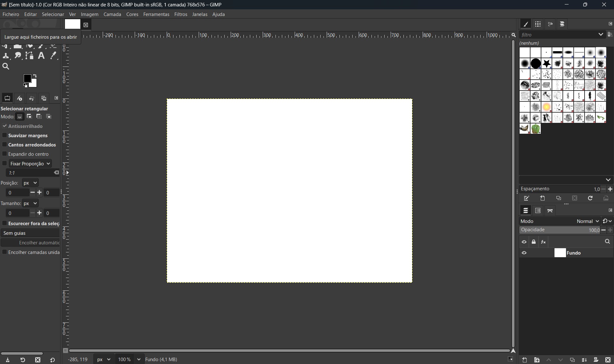Select the Text tool in toolbox
614x364 pixels.
[41, 56]
